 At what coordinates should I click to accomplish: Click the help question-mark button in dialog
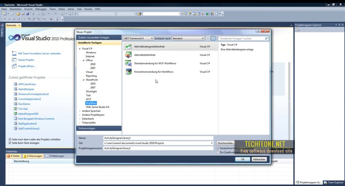[258, 31]
